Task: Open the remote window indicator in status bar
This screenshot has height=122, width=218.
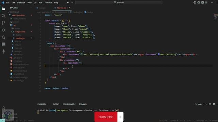Action: coord(2,121)
